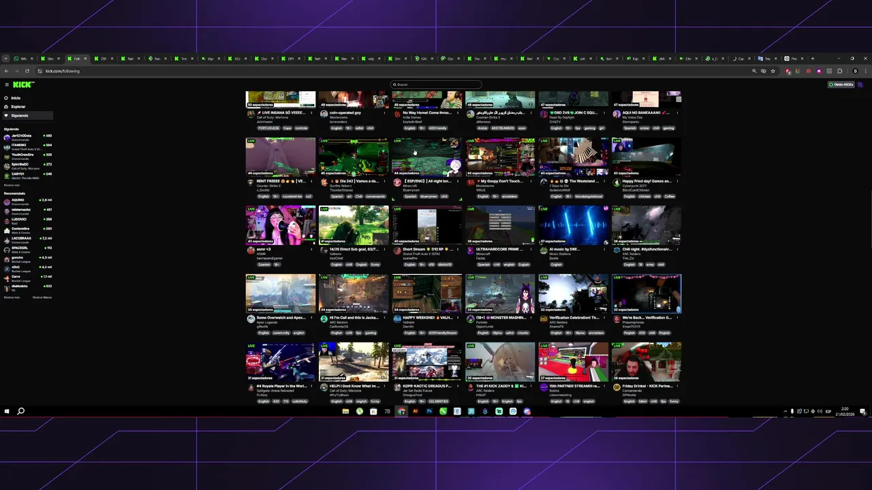Switch to the 'ZBK' browser tab
This screenshot has height=490, width=872.
click(103, 59)
